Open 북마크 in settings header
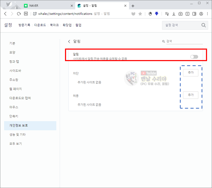Screen dimensions: 212x188 point(54,25)
